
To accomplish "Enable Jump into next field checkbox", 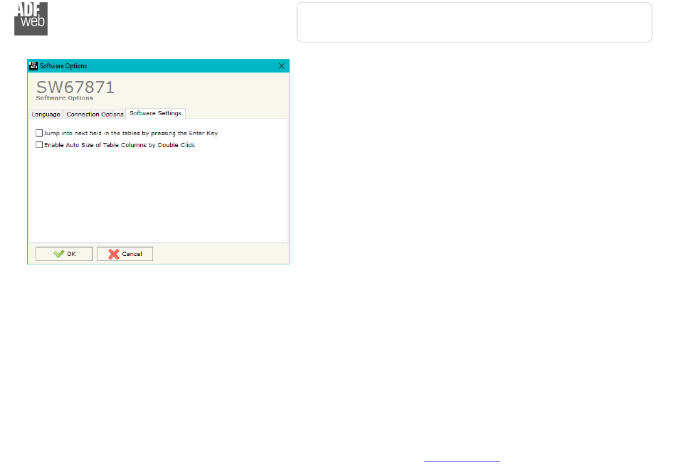I will [x=39, y=133].
